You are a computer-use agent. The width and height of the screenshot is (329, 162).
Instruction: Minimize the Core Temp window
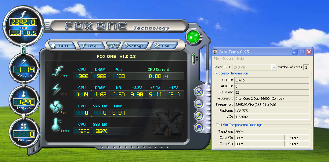[x=295, y=52]
